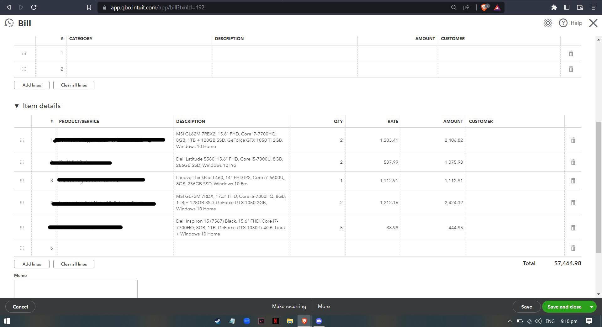Delete the MSI GL62M 7REX2 item line
The height and width of the screenshot is (327, 602).
pyautogui.click(x=573, y=140)
